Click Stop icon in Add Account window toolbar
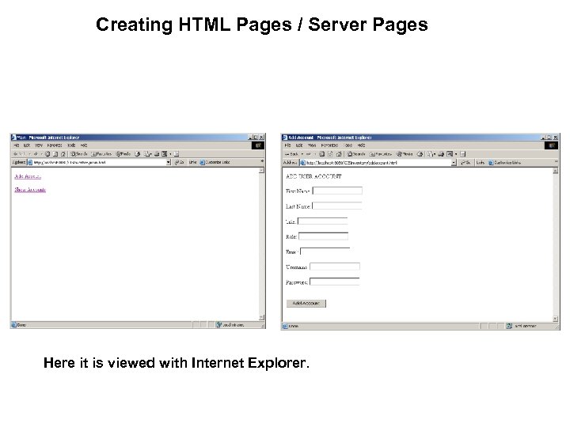The image size is (570, 427). coord(322,154)
